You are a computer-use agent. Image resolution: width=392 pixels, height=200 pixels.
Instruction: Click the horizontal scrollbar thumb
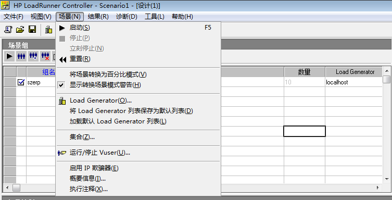16,187
